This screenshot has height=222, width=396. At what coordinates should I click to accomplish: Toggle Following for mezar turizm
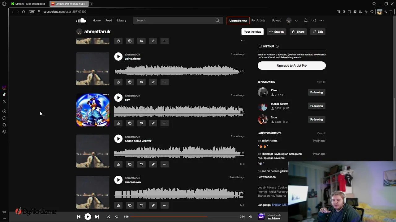coord(316,106)
